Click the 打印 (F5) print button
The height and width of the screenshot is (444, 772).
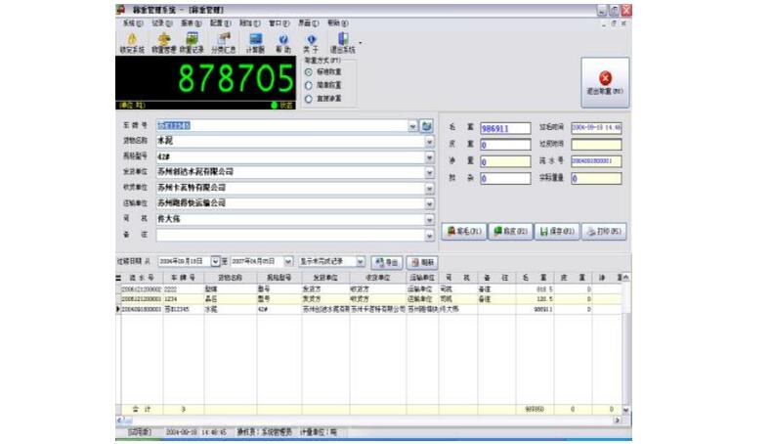click(x=604, y=231)
